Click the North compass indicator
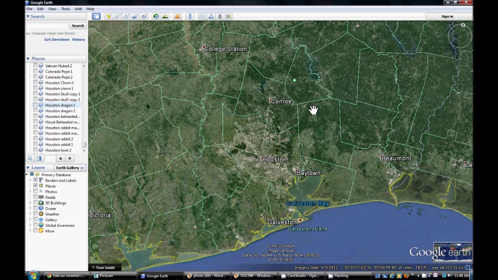498x280 pixels. coord(463,25)
